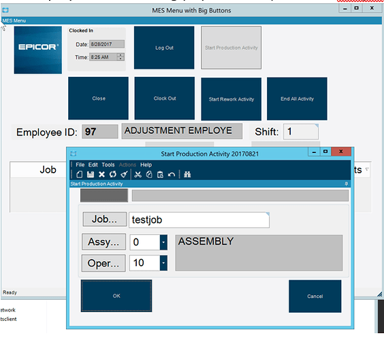Click the binoculars Search icon
Screen dimensions: 384x340
[187, 174]
